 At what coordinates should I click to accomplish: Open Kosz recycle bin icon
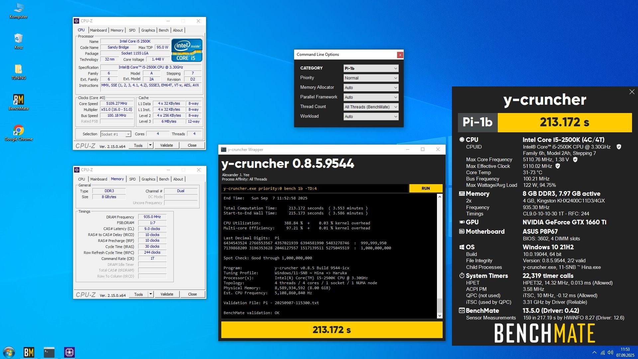point(18,39)
